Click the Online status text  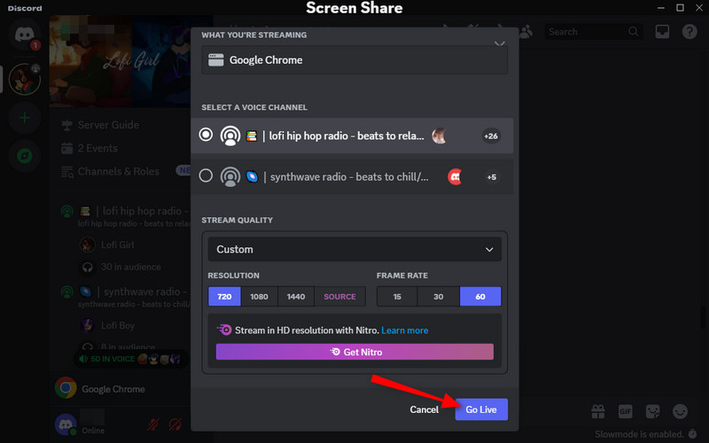pos(93,431)
